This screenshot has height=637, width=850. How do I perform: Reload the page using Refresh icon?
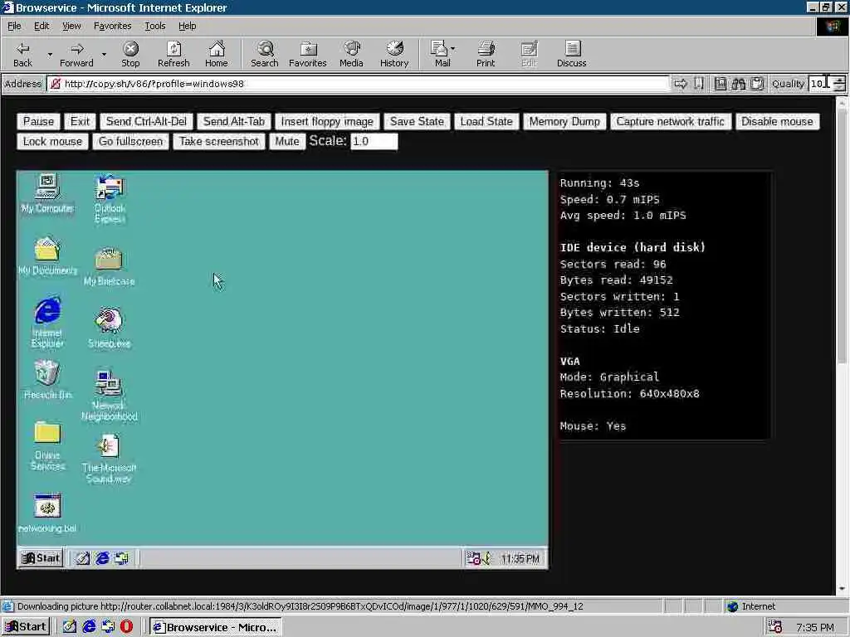(x=173, y=54)
